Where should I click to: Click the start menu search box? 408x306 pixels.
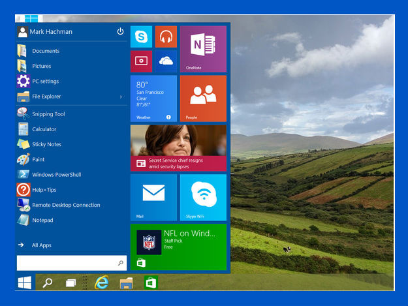[72, 263]
